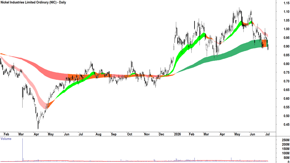Click the 2026 year label on the time axis
This screenshot has width=290, height=163.
coord(177,134)
